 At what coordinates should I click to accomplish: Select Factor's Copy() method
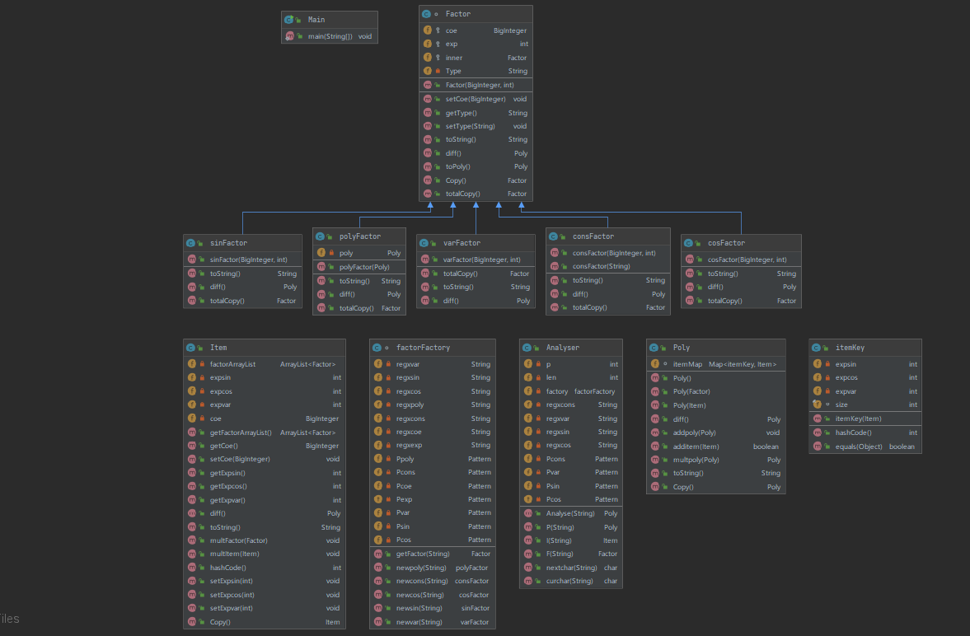pyautogui.click(x=475, y=180)
